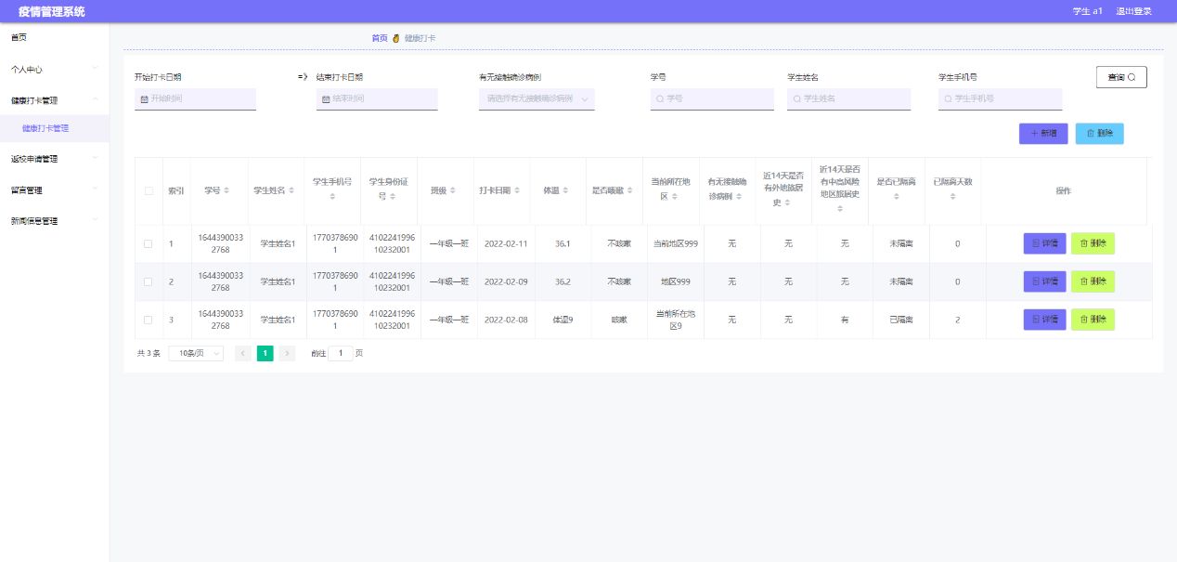Click sort arrows in 有无接触确诊病例 table header
This screenshot has height=562, width=1177.
[739, 197]
